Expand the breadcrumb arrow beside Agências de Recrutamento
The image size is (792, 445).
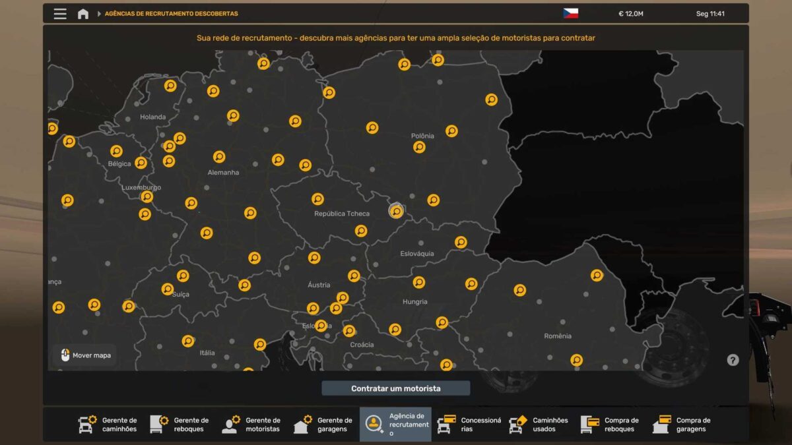99,14
